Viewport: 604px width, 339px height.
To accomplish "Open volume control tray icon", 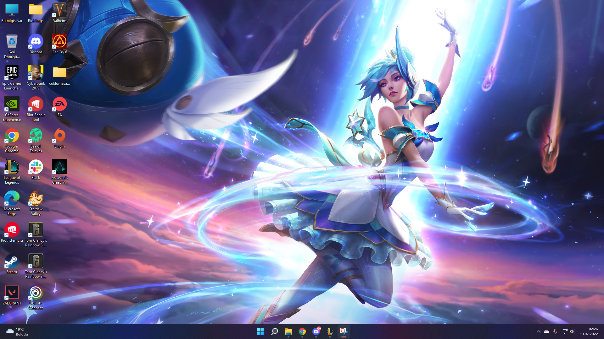I will (572, 331).
